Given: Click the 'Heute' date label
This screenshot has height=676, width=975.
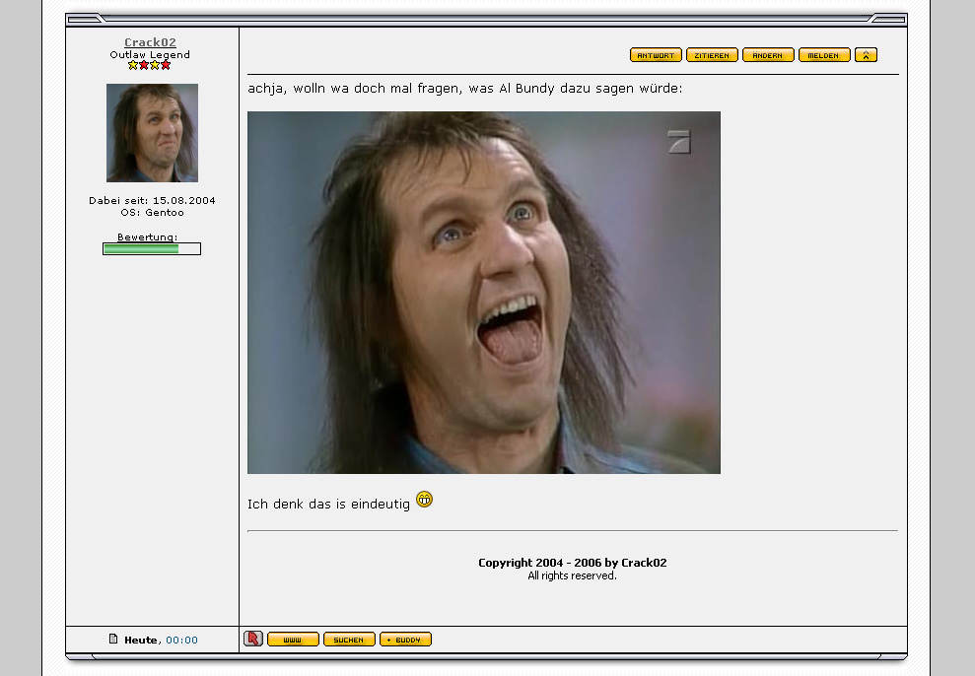Looking at the screenshot, I should click(142, 640).
